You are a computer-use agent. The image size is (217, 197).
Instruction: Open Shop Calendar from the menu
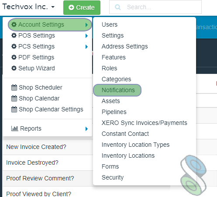[x=48, y=98]
